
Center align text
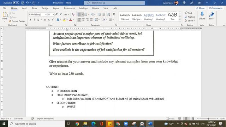click(83, 20)
